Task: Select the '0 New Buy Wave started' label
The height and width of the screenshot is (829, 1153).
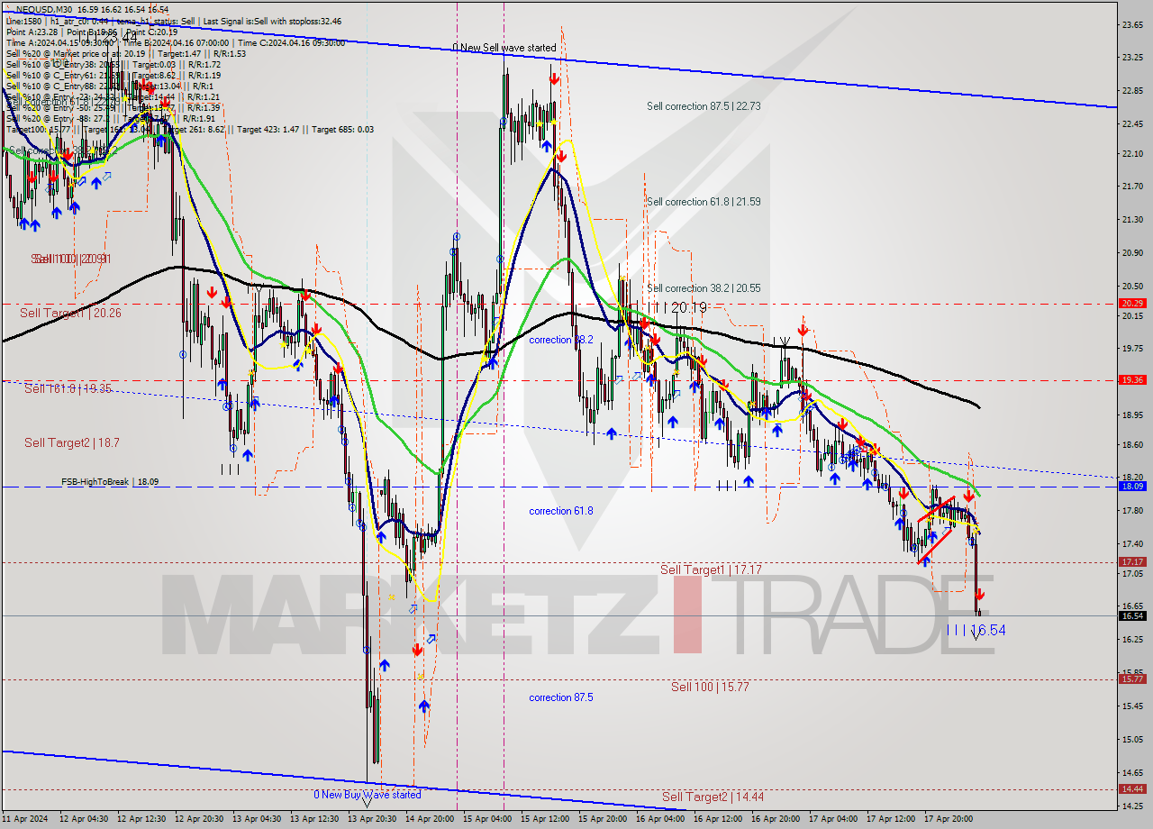Action: [367, 795]
